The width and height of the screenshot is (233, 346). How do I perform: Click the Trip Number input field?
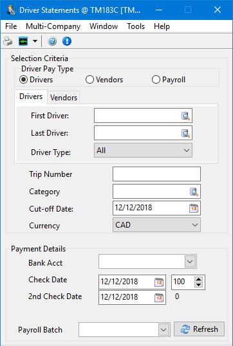156,174
